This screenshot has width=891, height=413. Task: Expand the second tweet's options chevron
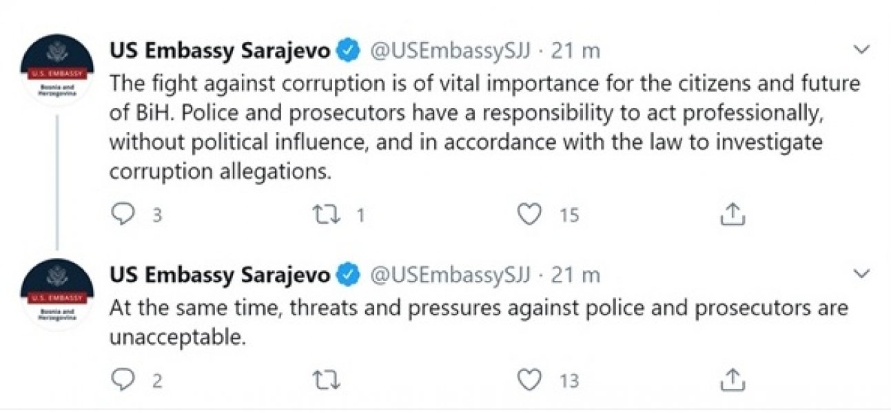861,275
